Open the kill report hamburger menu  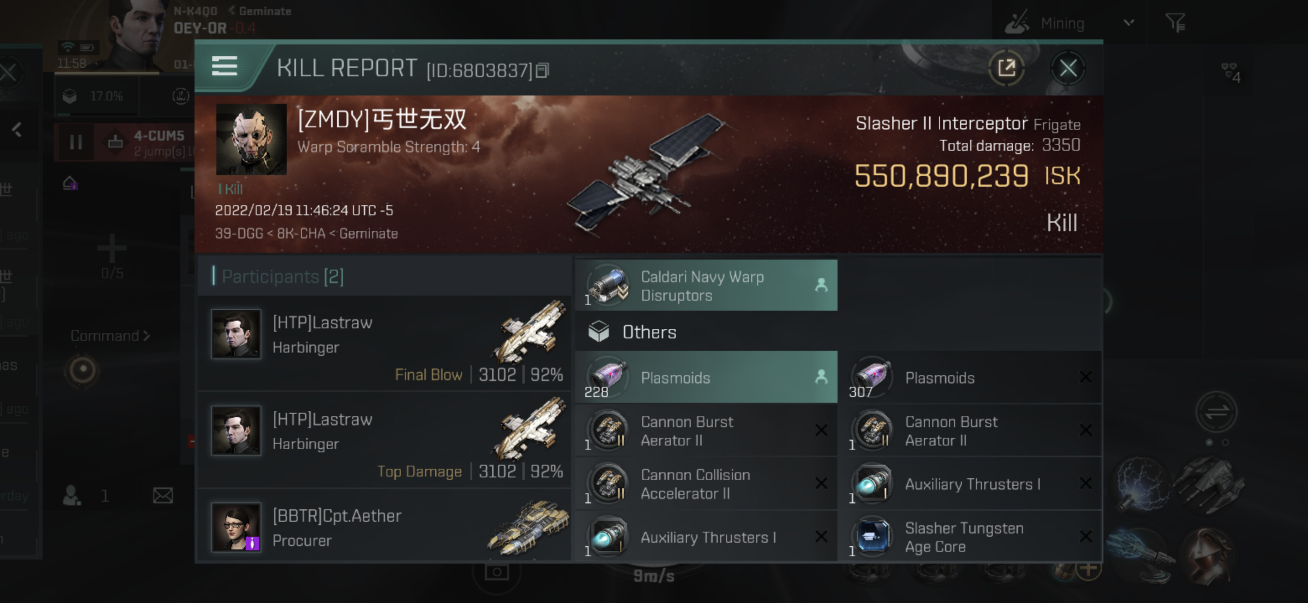tap(224, 67)
